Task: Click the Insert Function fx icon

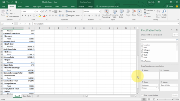Action: pos(30,24)
